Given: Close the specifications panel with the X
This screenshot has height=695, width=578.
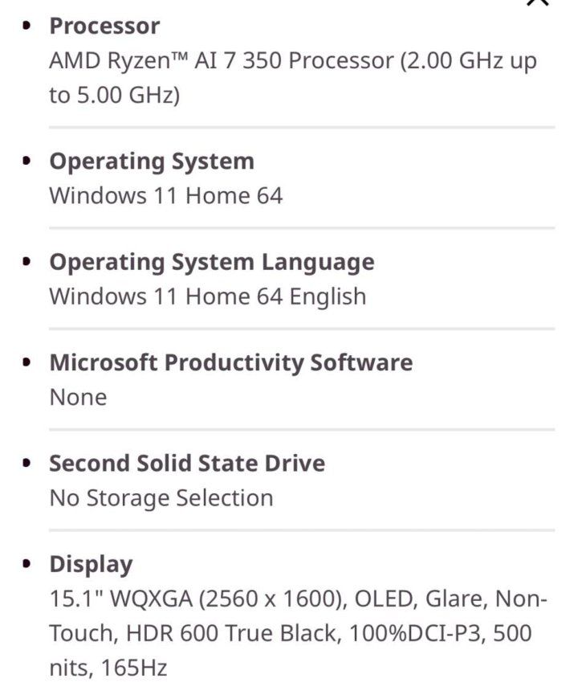Looking at the screenshot, I should pyautogui.click(x=539, y=2).
